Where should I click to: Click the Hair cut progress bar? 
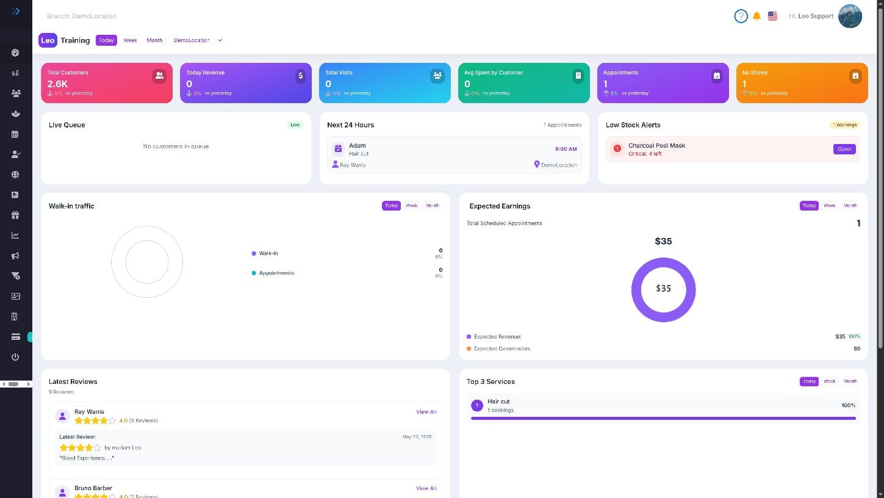[663, 419]
